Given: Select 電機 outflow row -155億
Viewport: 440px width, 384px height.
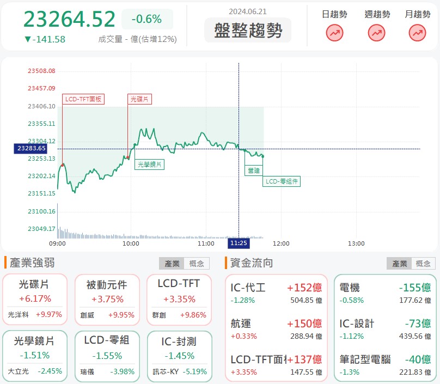Looking at the screenshot, I should 385,294.
